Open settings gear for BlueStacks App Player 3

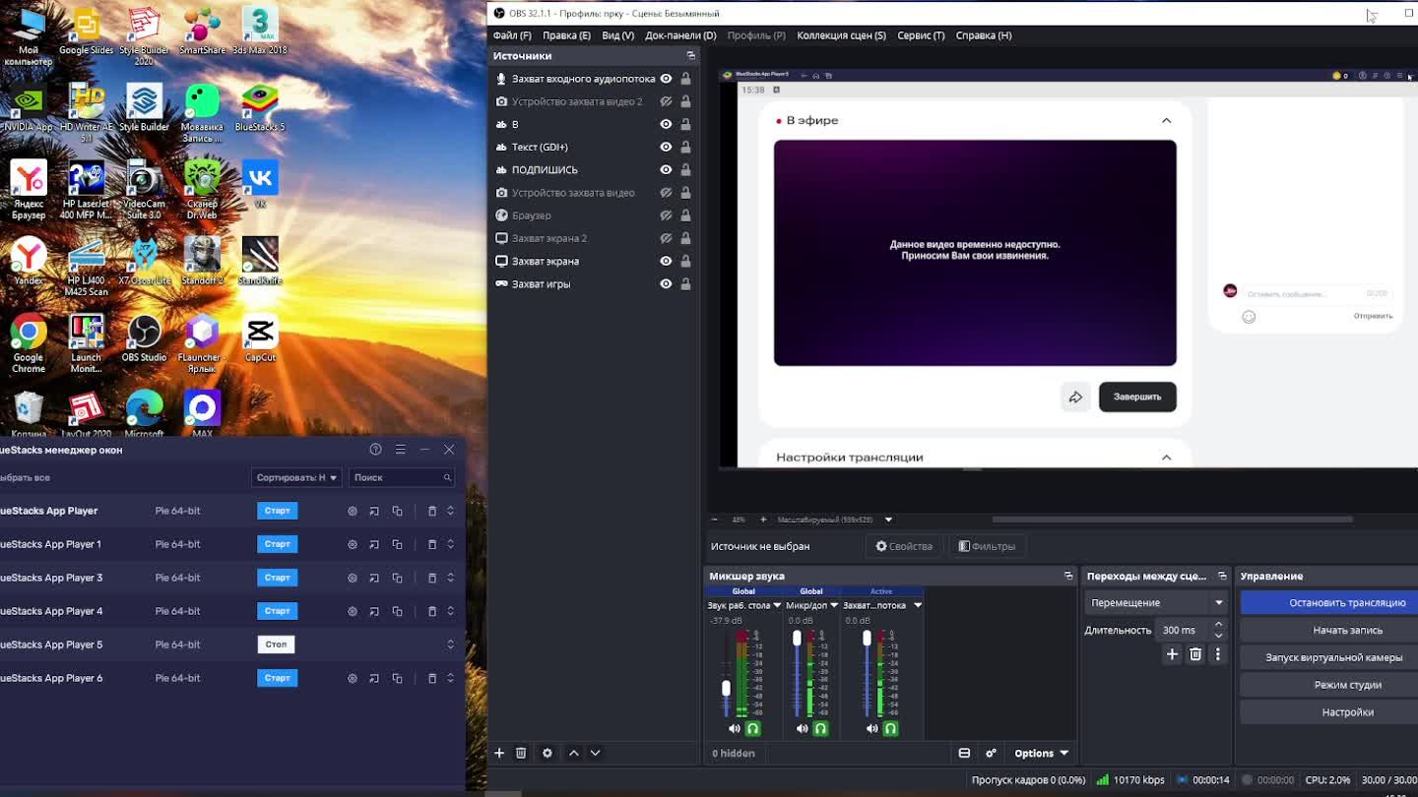click(x=353, y=578)
